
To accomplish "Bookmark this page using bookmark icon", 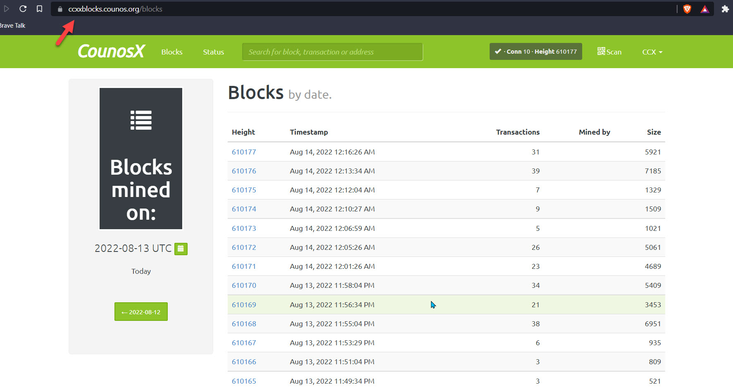I will (x=39, y=9).
